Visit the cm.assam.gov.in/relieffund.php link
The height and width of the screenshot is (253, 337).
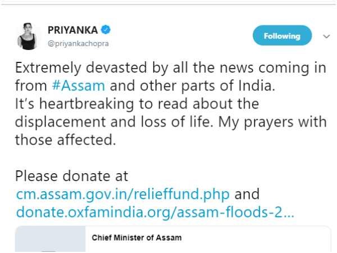tap(122, 195)
